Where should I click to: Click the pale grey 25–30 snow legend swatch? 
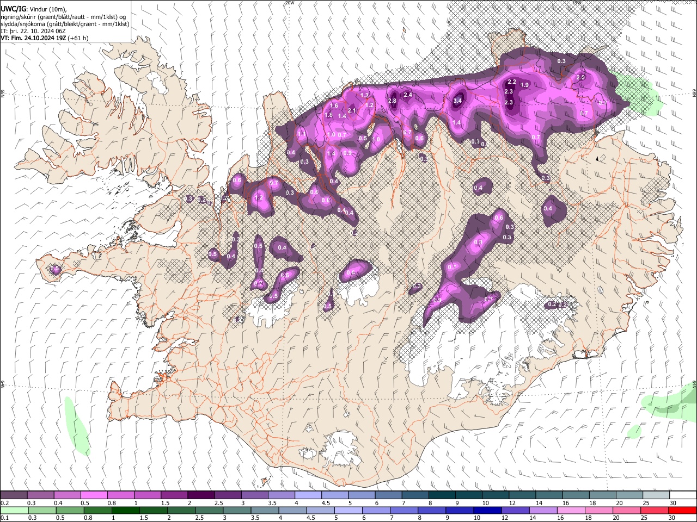click(656, 495)
